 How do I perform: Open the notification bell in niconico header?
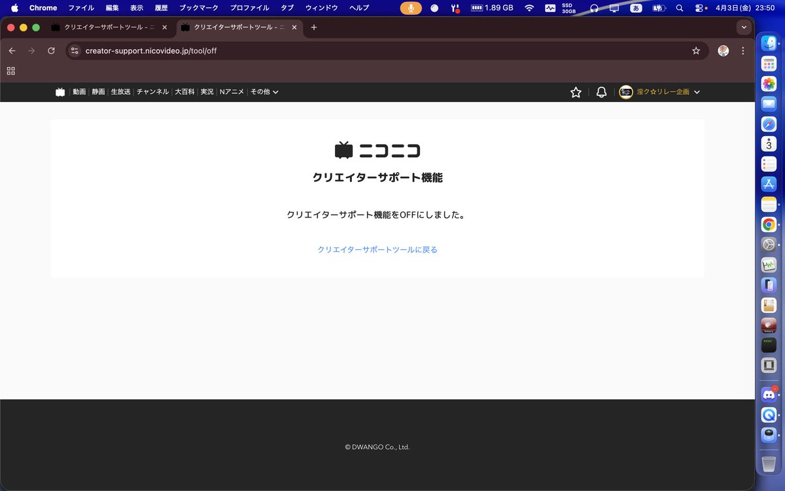coord(601,92)
